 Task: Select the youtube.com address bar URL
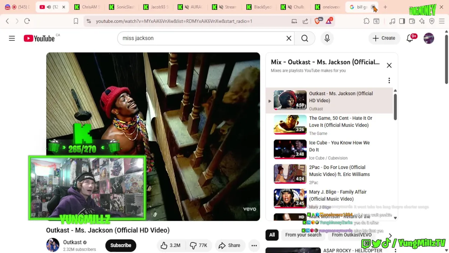click(174, 21)
